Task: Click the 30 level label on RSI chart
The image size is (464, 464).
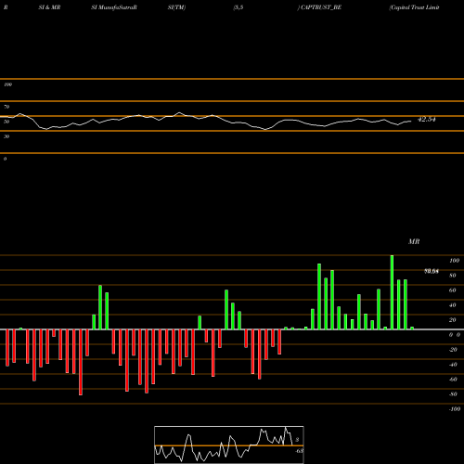Action: click(x=6, y=136)
